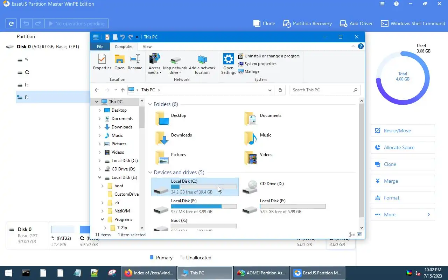448x280 pixels.
Task: Click the EaseUS undo arrow button
Action: [26, 24]
